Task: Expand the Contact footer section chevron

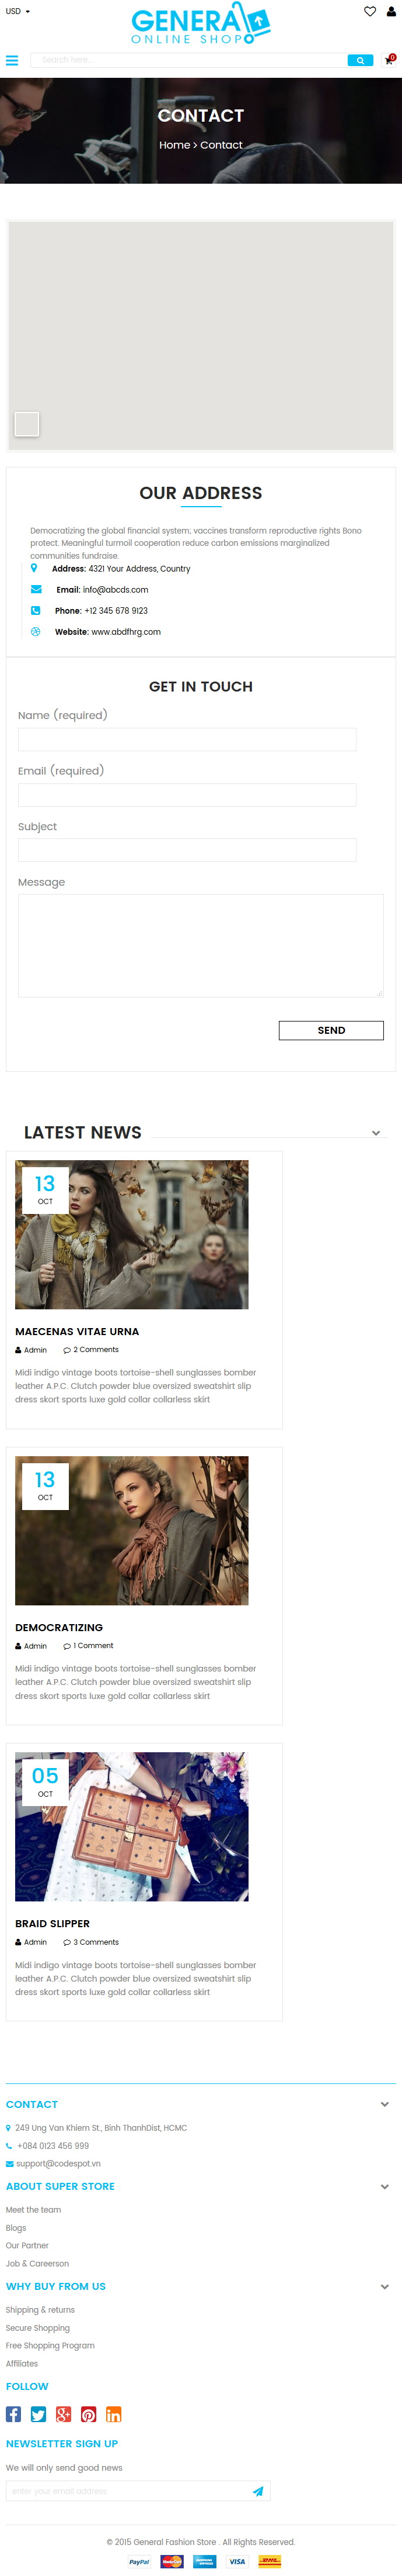Action: 385,2105
